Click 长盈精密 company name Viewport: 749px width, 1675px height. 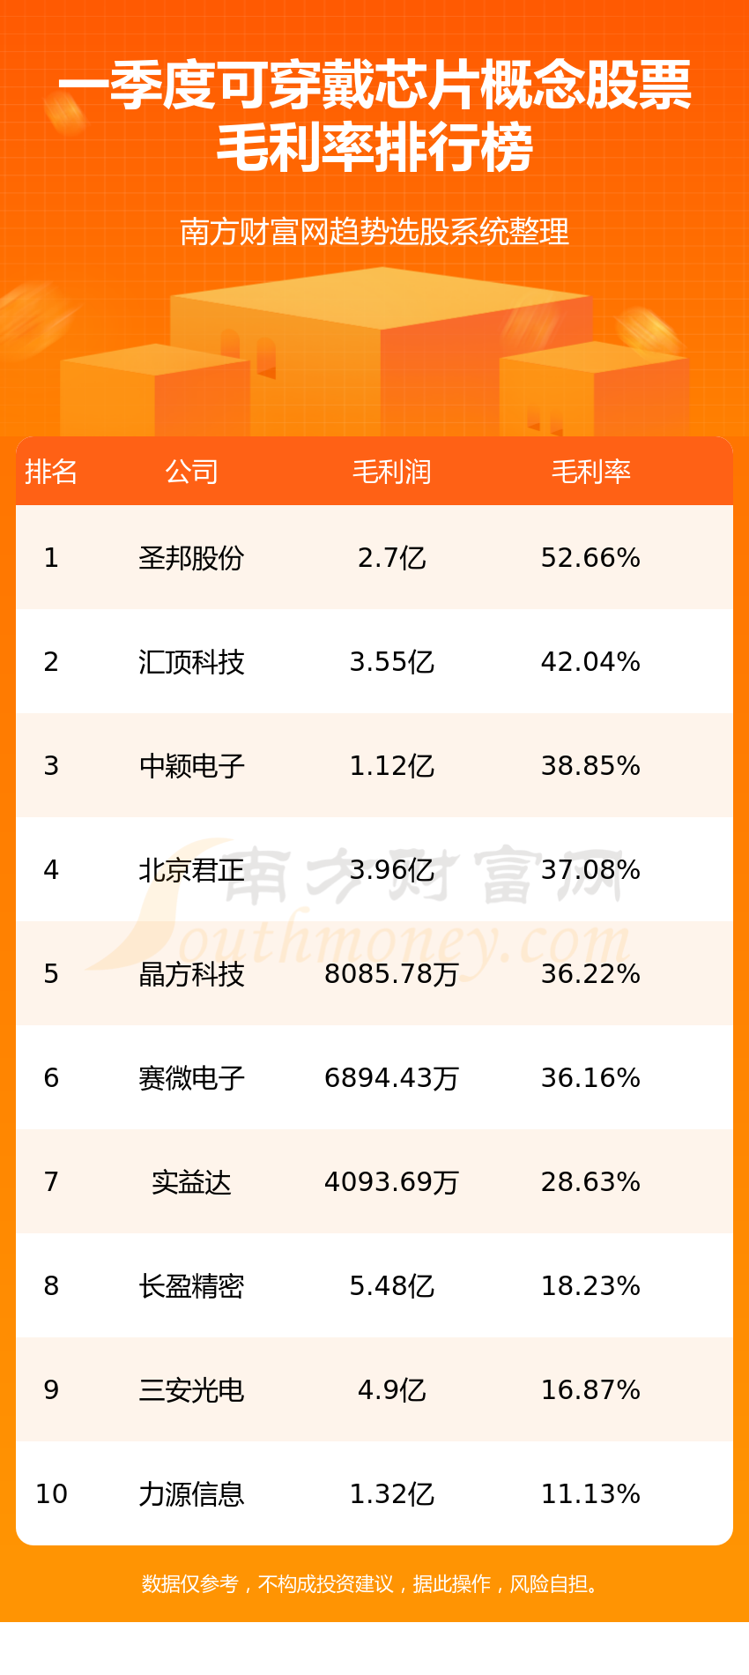point(191,1286)
